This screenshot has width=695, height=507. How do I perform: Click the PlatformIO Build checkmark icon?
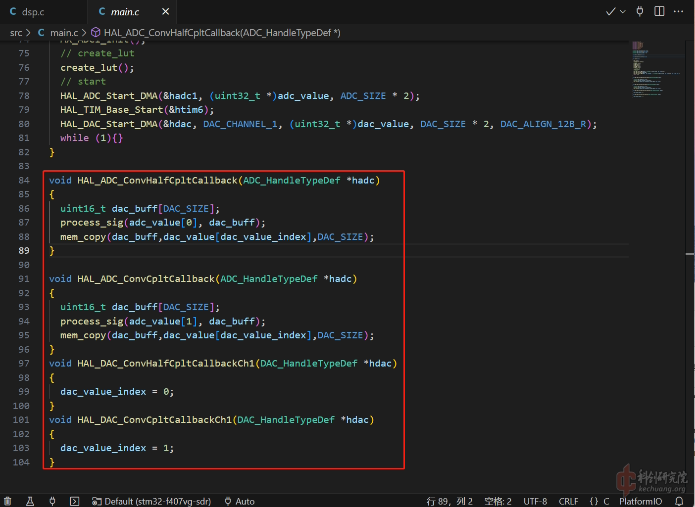tap(611, 11)
